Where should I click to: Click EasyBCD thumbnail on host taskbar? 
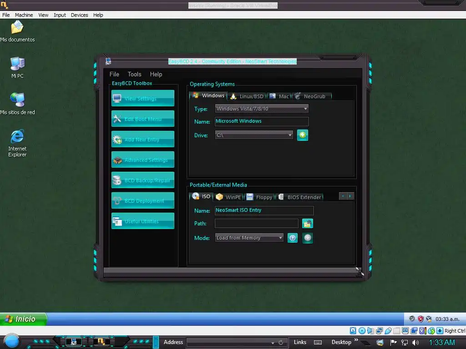pyautogui.click(x=73, y=342)
